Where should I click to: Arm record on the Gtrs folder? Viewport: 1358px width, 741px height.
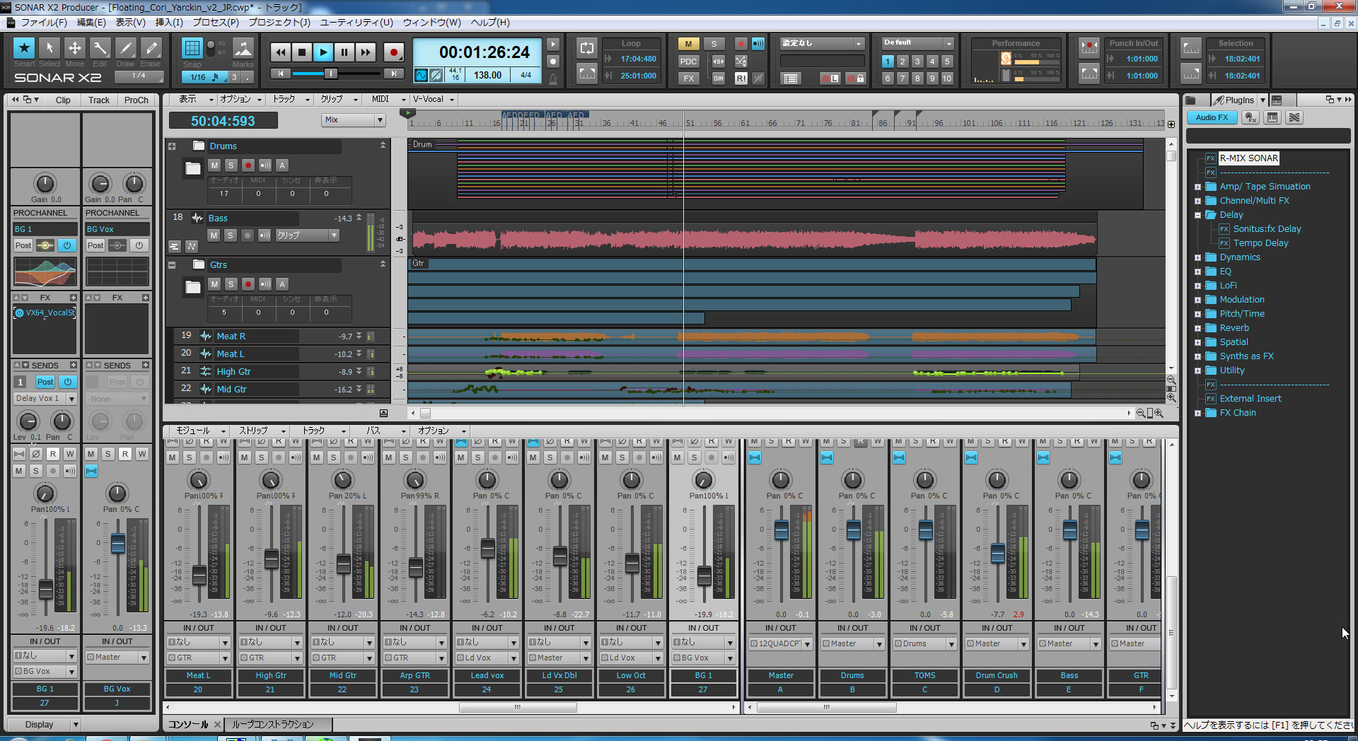pos(248,284)
